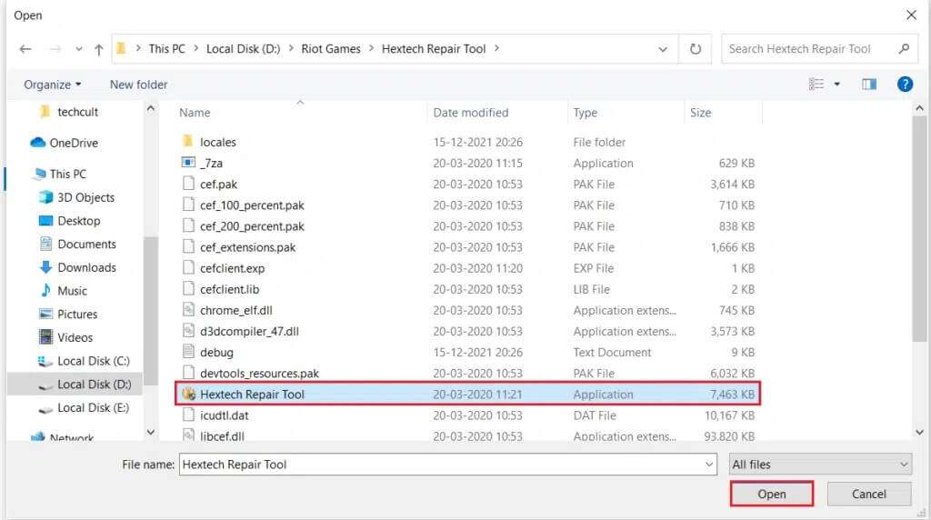Expand the address bar history dropdown
This screenshot has height=520, width=931.
(x=663, y=49)
